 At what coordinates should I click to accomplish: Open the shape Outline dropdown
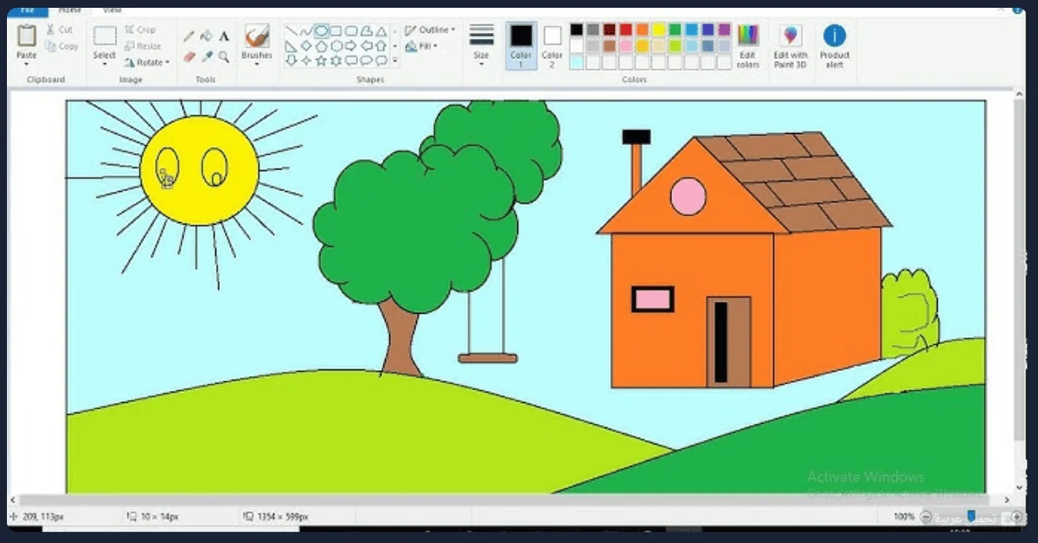430,30
